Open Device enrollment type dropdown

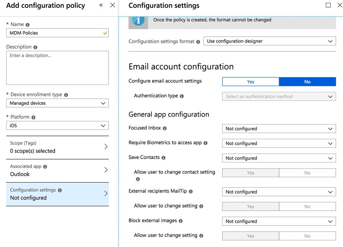pos(58,103)
